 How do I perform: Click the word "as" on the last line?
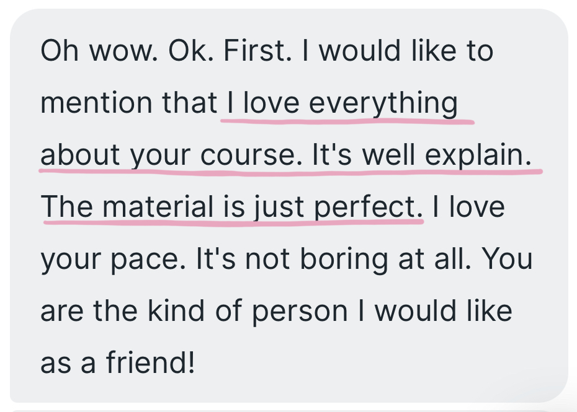53,363
